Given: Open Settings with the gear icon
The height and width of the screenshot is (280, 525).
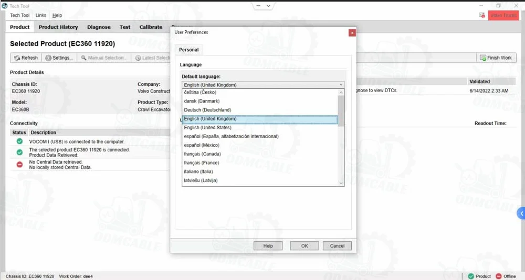Looking at the screenshot, I should (x=48, y=58).
